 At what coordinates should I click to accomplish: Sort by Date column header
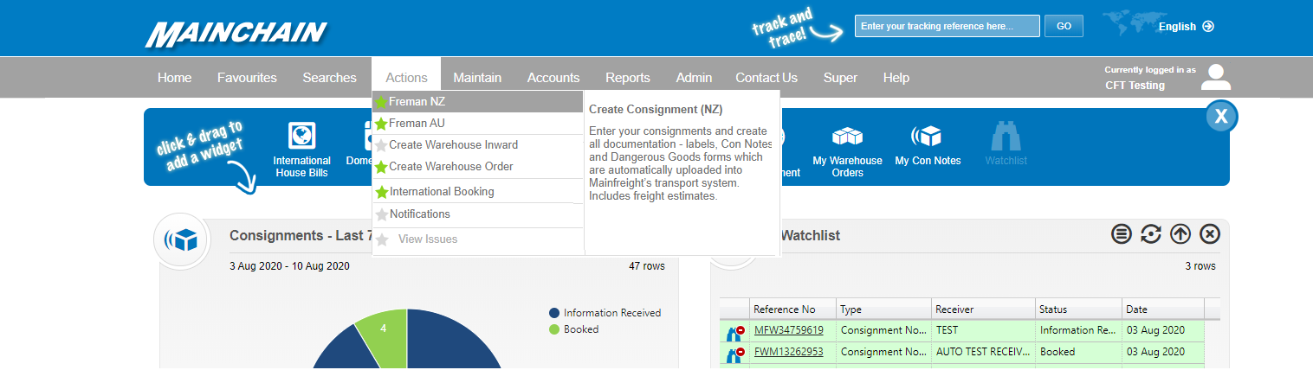tap(1163, 309)
